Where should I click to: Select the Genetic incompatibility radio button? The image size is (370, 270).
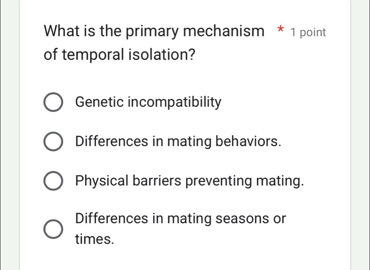point(53,103)
